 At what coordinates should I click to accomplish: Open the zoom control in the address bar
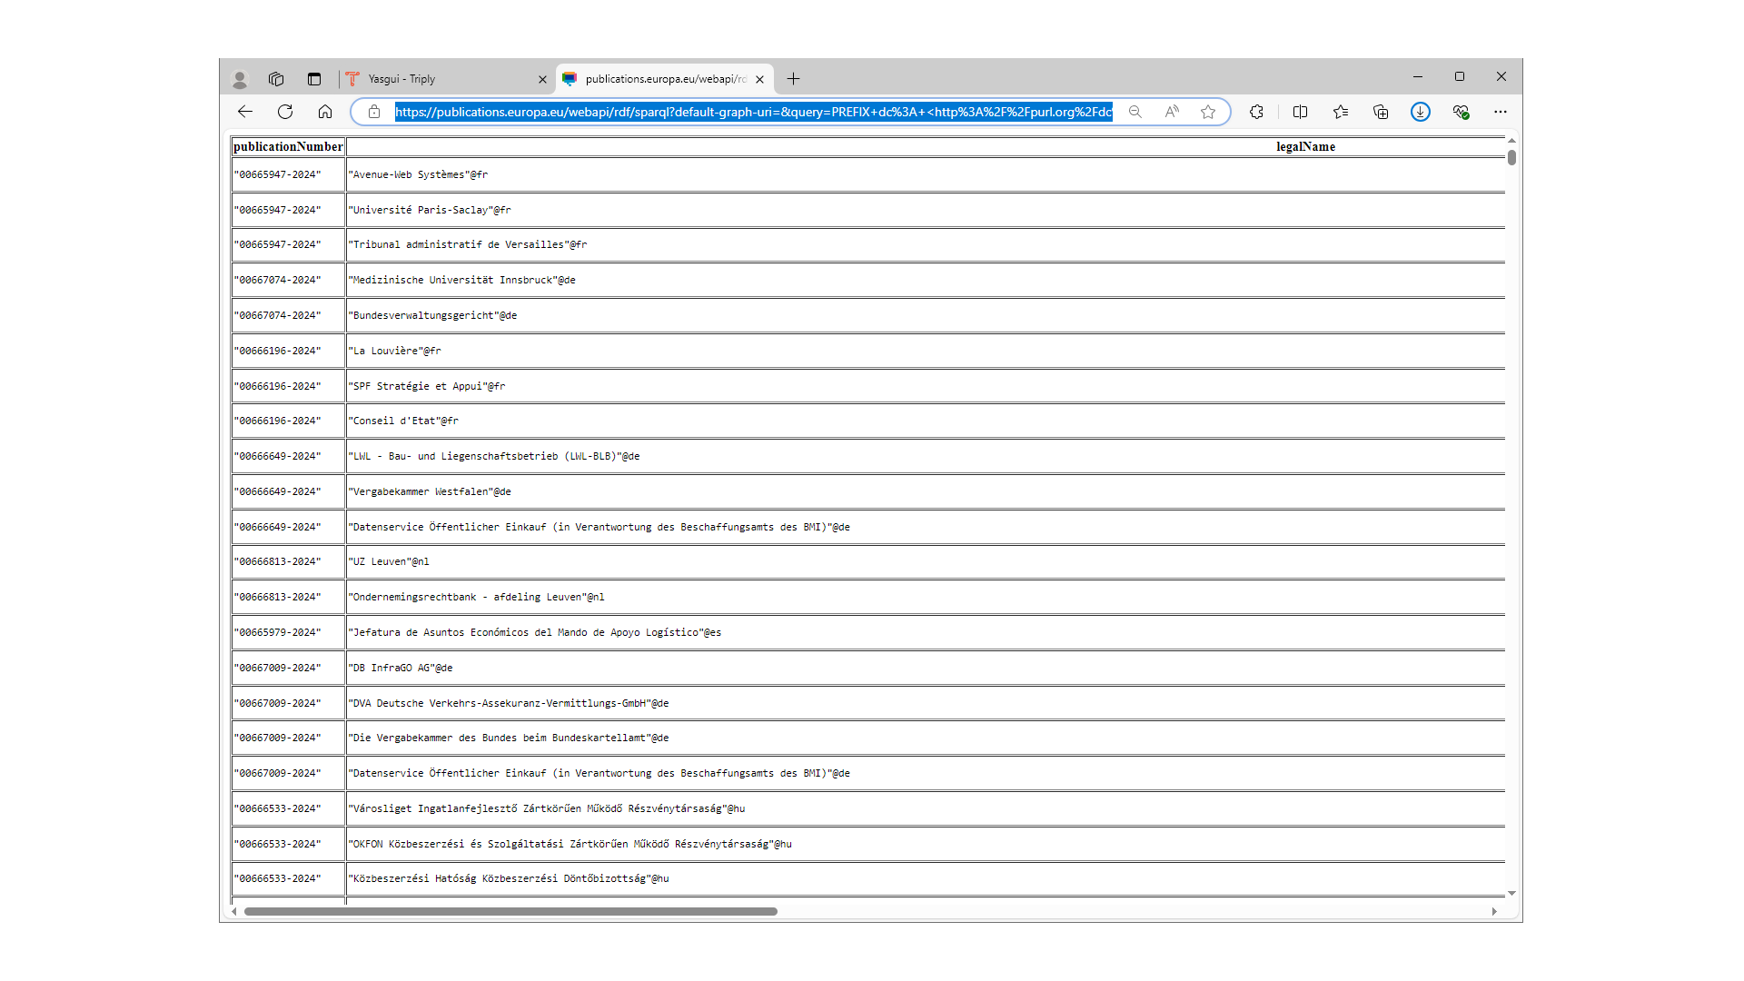tap(1135, 112)
